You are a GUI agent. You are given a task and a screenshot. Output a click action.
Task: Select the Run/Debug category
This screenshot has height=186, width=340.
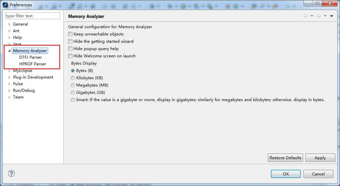click(24, 91)
